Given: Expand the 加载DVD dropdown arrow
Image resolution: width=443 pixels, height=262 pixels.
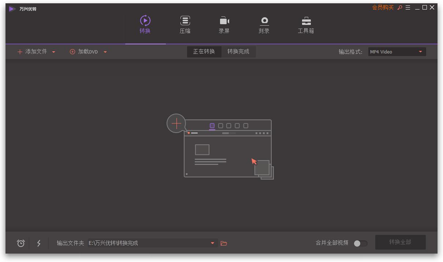Looking at the screenshot, I should (105, 52).
